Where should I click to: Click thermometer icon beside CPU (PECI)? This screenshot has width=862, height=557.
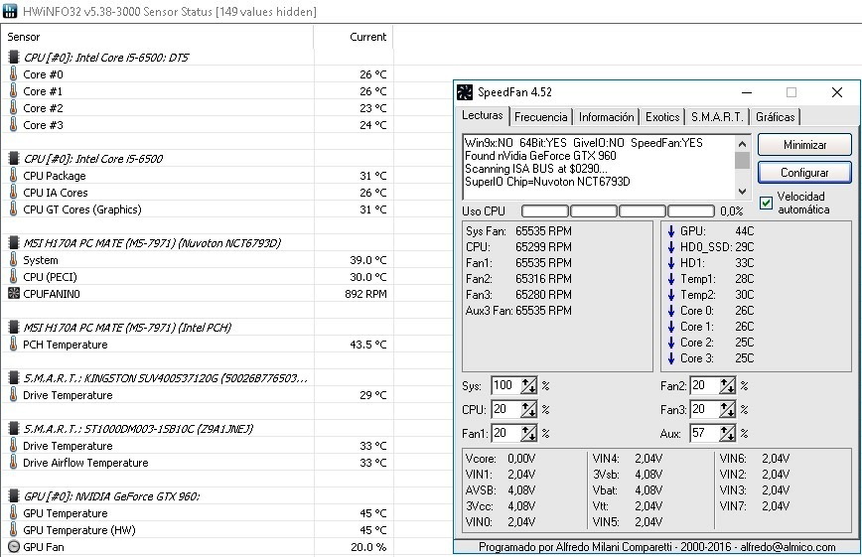click(x=14, y=277)
